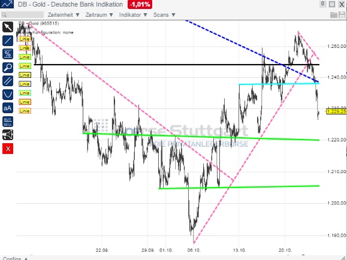Select the red-bordered Linie label
The height and width of the screenshot is (260, 347).
pos(25,102)
